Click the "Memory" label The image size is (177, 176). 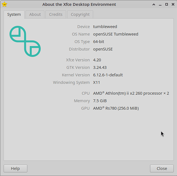[82, 101]
